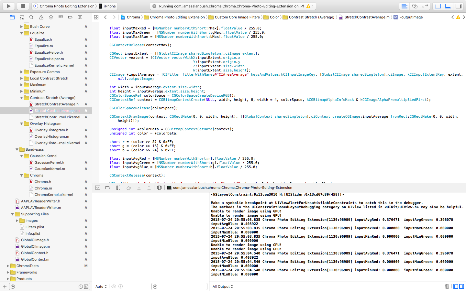Go forward in editor history
This screenshot has height=291, width=466.
point(114,17)
